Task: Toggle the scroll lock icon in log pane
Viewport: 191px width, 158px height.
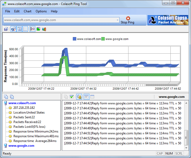Action: [79, 97]
